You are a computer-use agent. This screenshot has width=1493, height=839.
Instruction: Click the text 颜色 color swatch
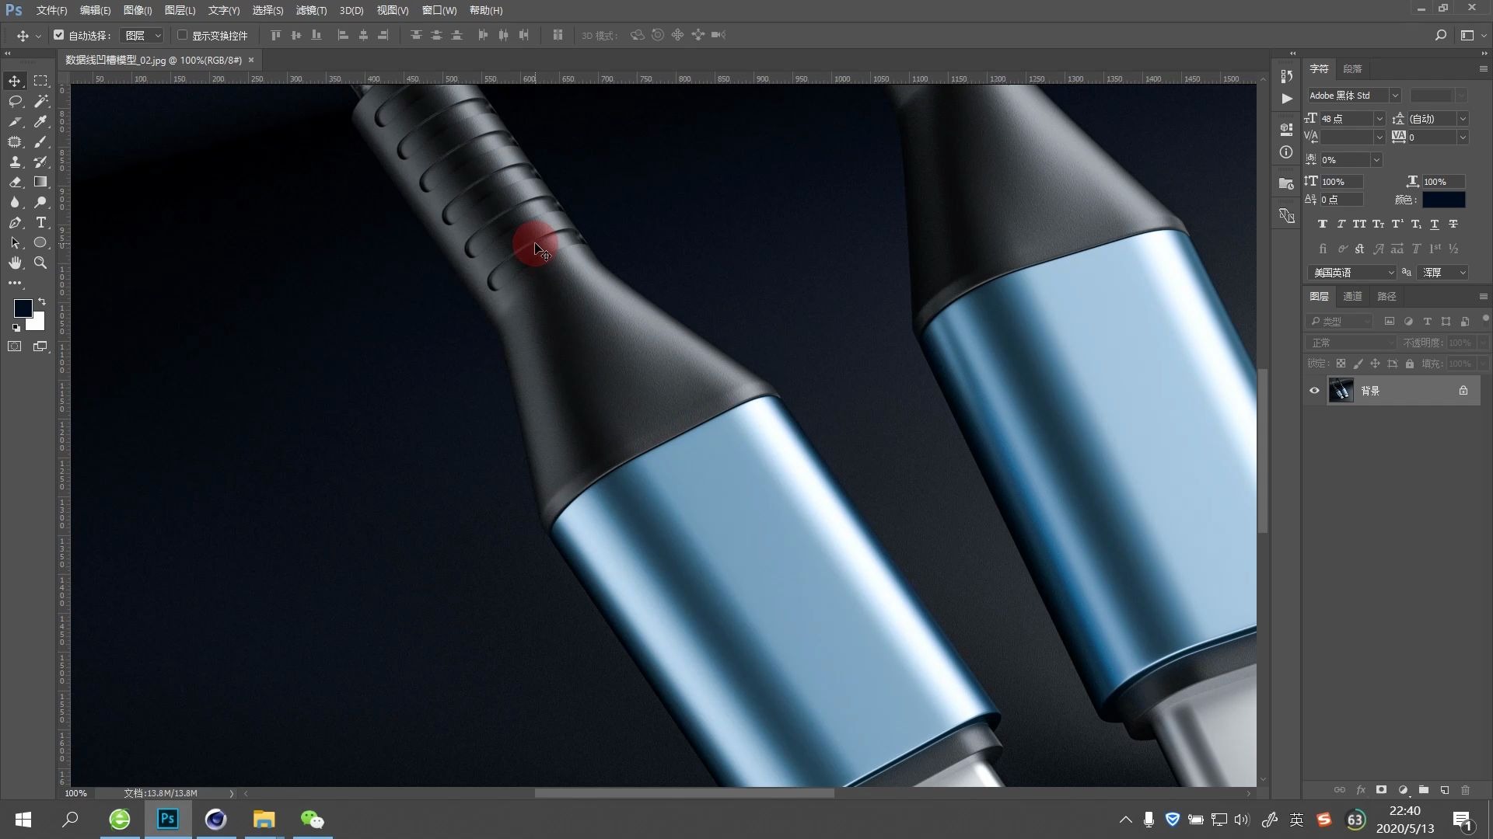click(x=1444, y=200)
